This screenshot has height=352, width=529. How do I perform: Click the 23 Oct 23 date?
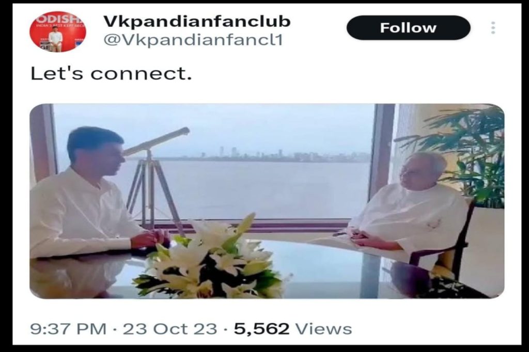[169, 329]
